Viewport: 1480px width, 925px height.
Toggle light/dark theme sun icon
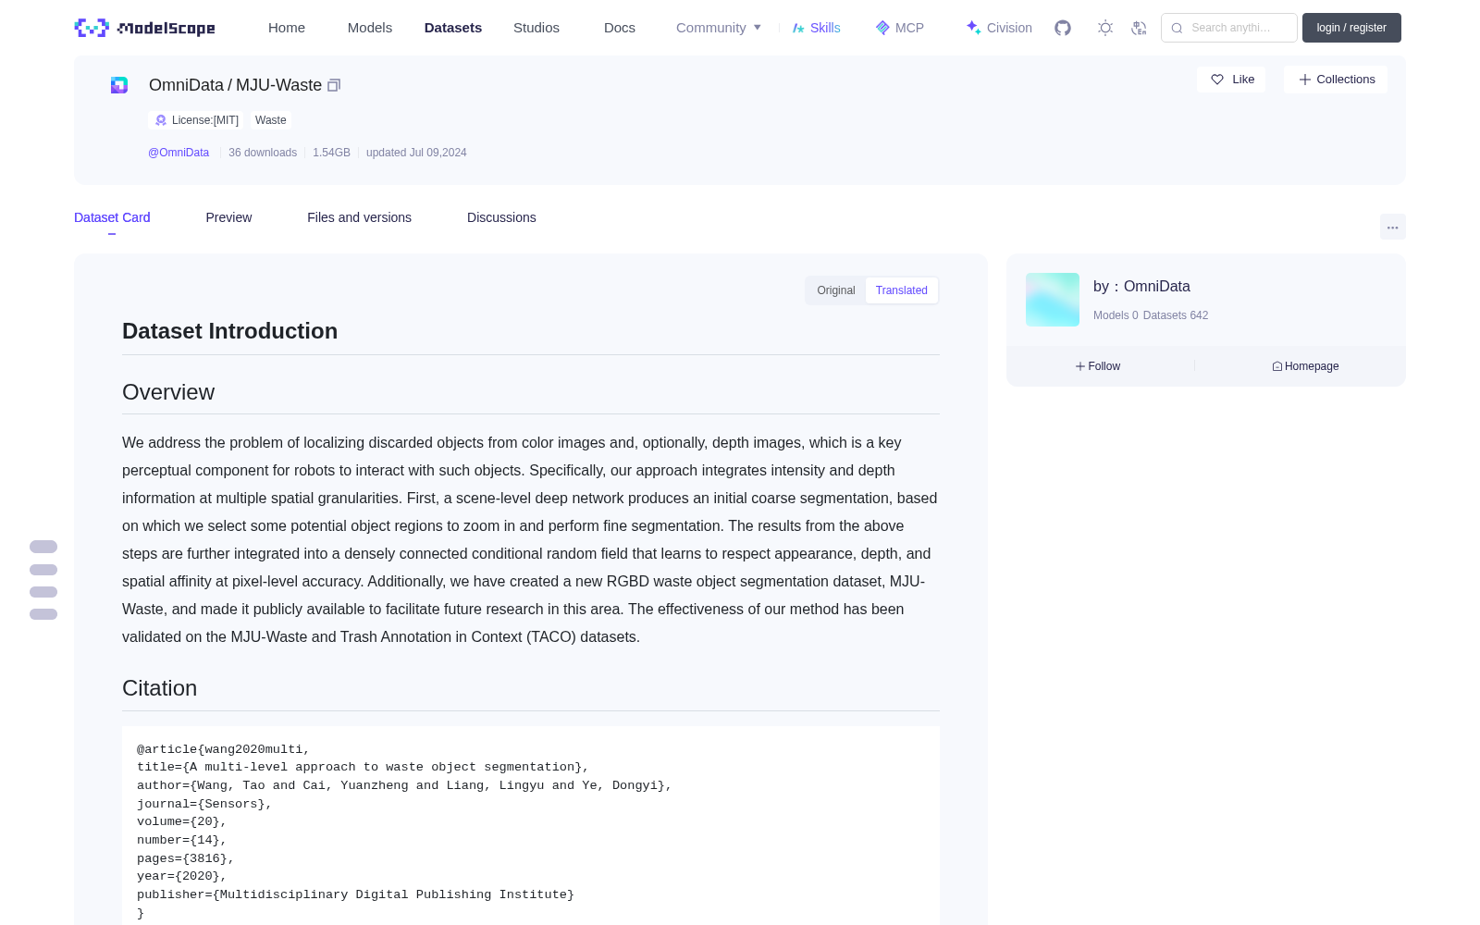(1105, 28)
